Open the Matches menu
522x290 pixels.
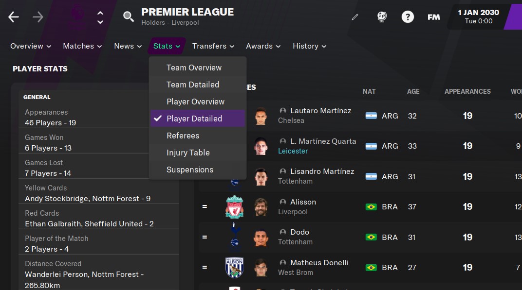[x=81, y=46]
